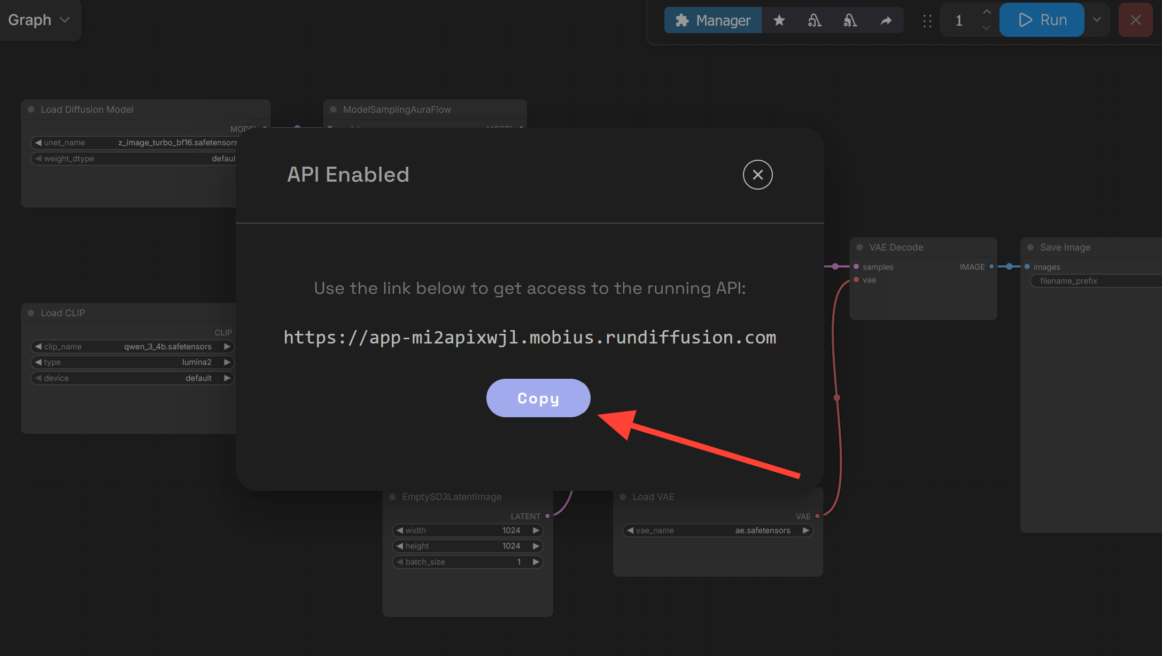Image resolution: width=1162 pixels, height=656 pixels.
Task: Click VAE Decode samples input socket
Action: coord(856,267)
